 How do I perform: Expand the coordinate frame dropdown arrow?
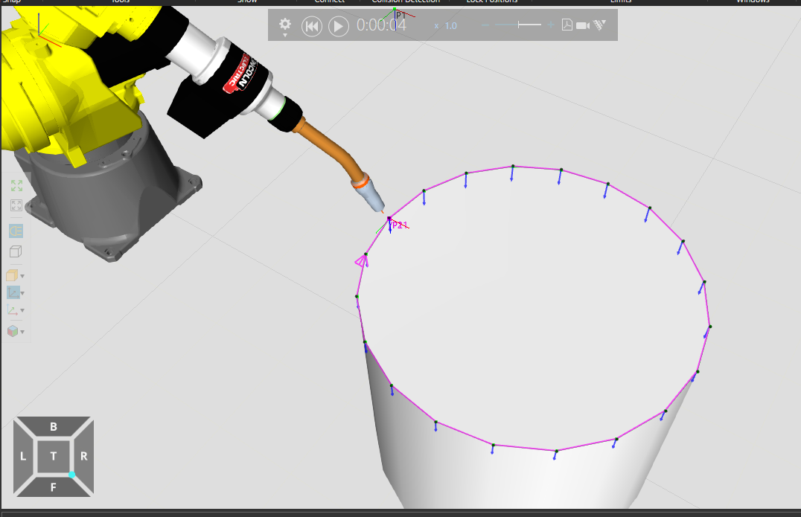[22, 310]
